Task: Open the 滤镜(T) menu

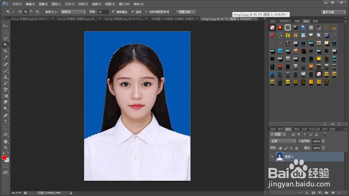Action: click(96, 4)
